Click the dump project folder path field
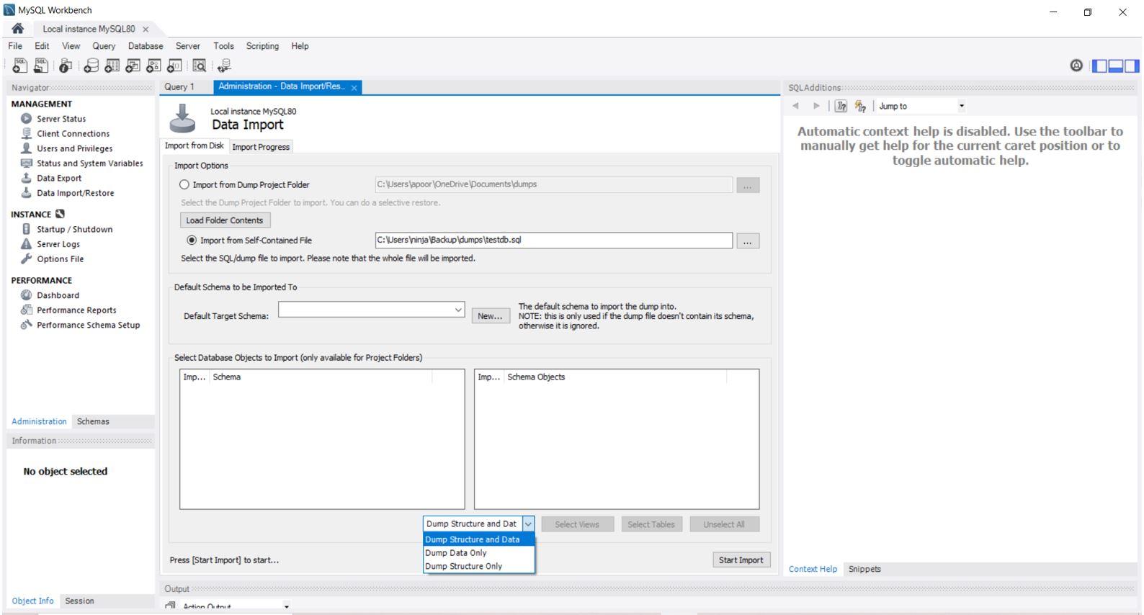Viewport: 1144px width, 615px height. click(553, 184)
